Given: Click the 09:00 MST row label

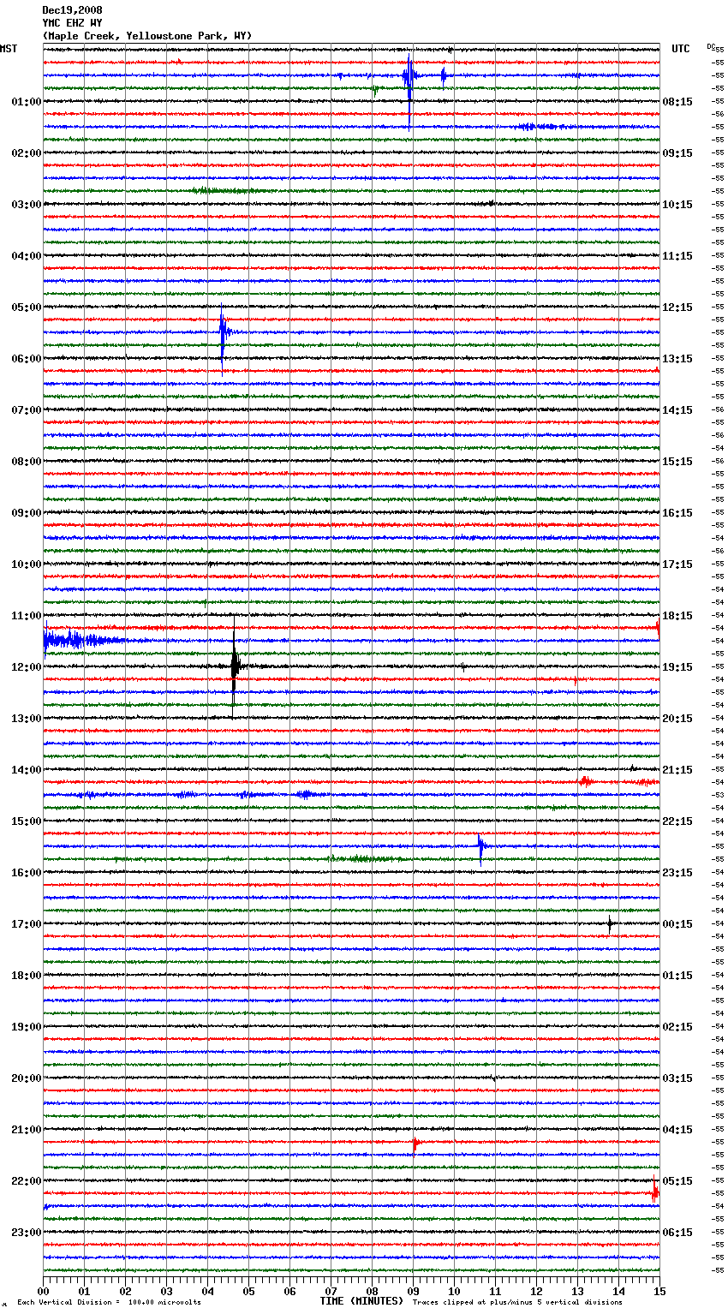Looking at the screenshot, I should 27,513.
